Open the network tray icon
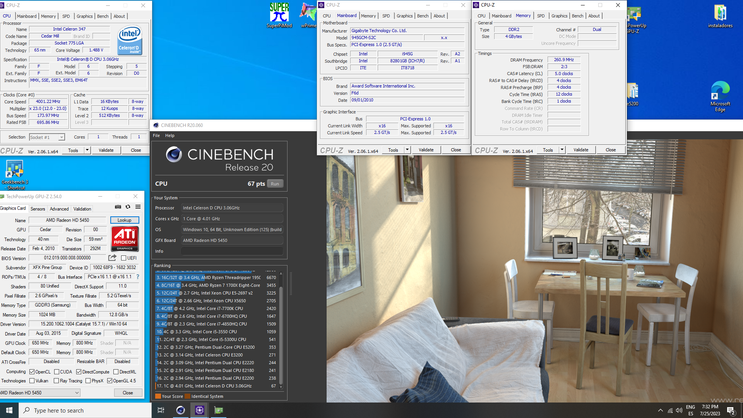 click(x=670, y=410)
